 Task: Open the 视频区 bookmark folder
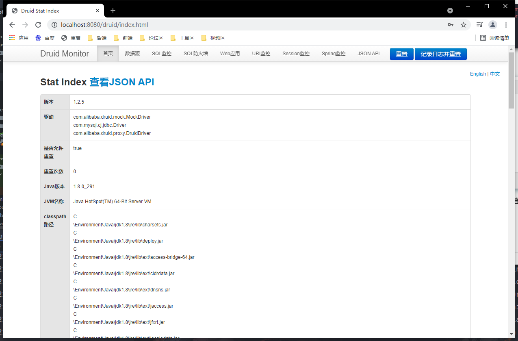[213, 38]
